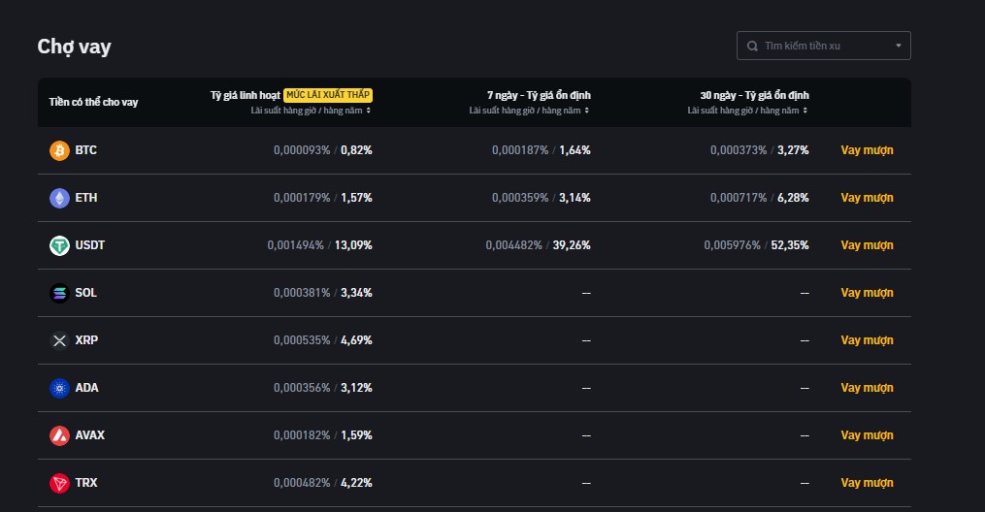Click the "Tỷ giá linh hoạt" column header
Viewport: 985px width, 512px height.
click(x=245, y=95)
